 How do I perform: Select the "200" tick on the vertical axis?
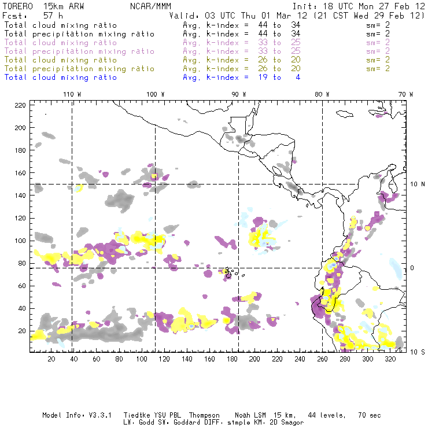[x=20, y=127]
